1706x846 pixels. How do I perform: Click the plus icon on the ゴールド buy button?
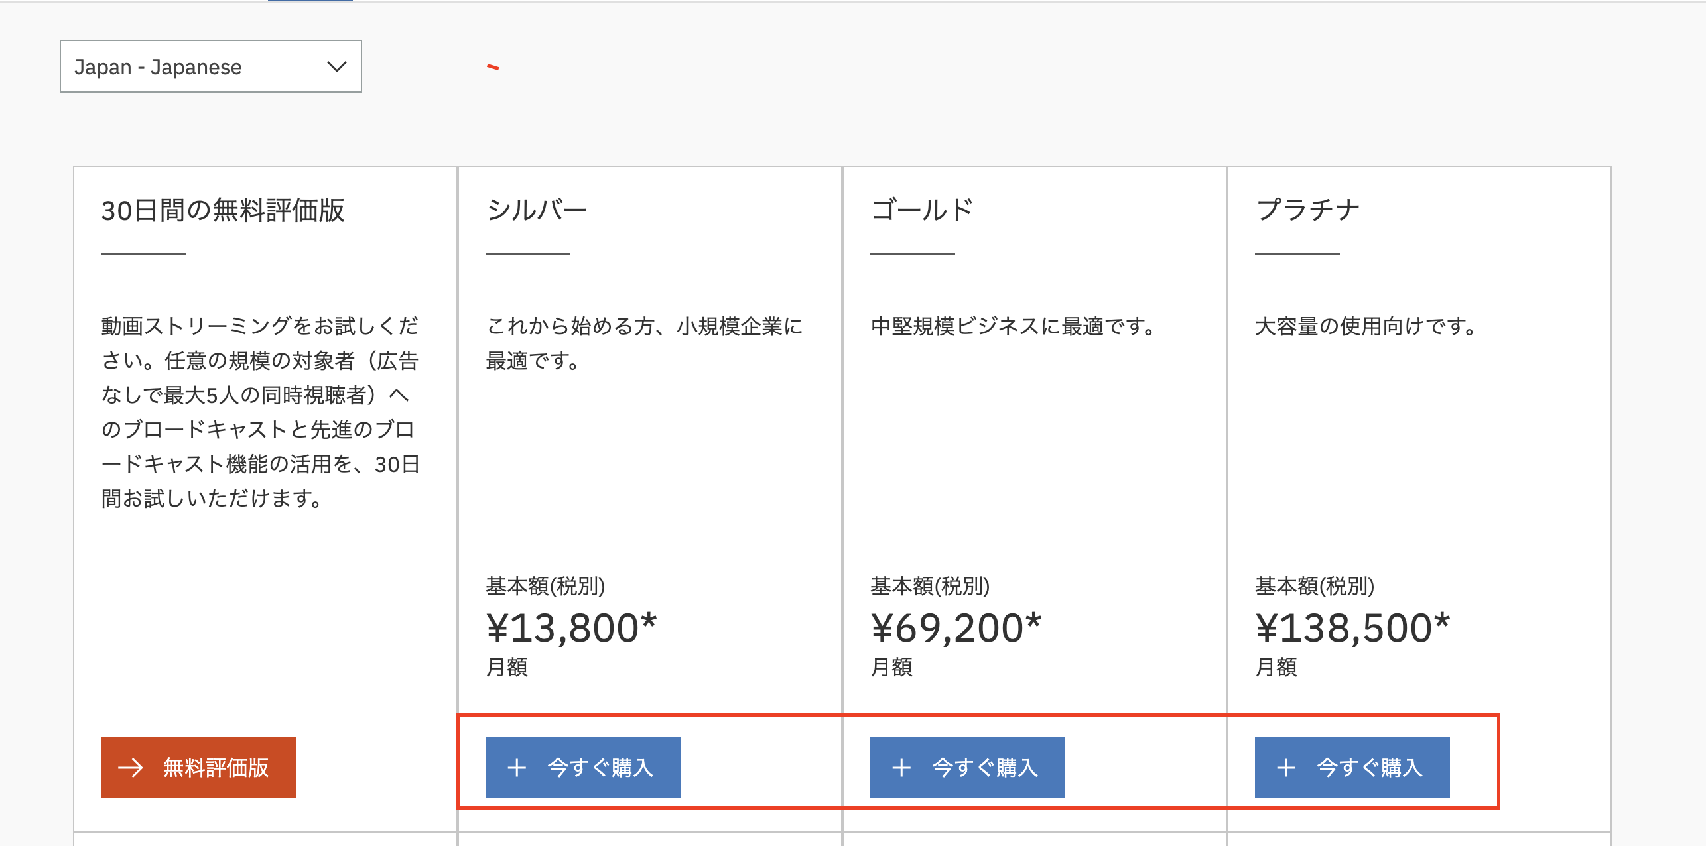[901, 768]
